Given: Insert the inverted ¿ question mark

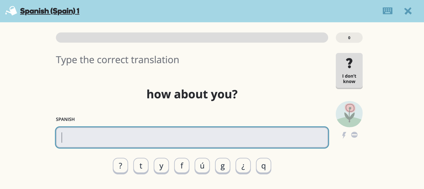Looking at the screenshot, I should 243,166.
